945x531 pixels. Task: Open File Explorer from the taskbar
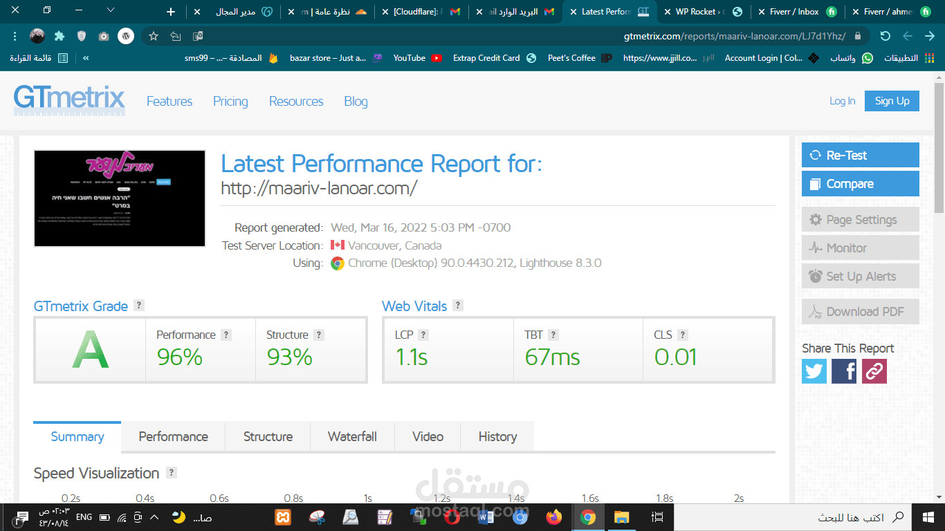[x=622, y=516]
